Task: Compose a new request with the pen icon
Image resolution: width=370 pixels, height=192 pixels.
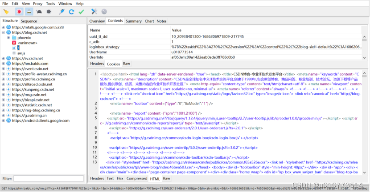Action: pos(62,12)
